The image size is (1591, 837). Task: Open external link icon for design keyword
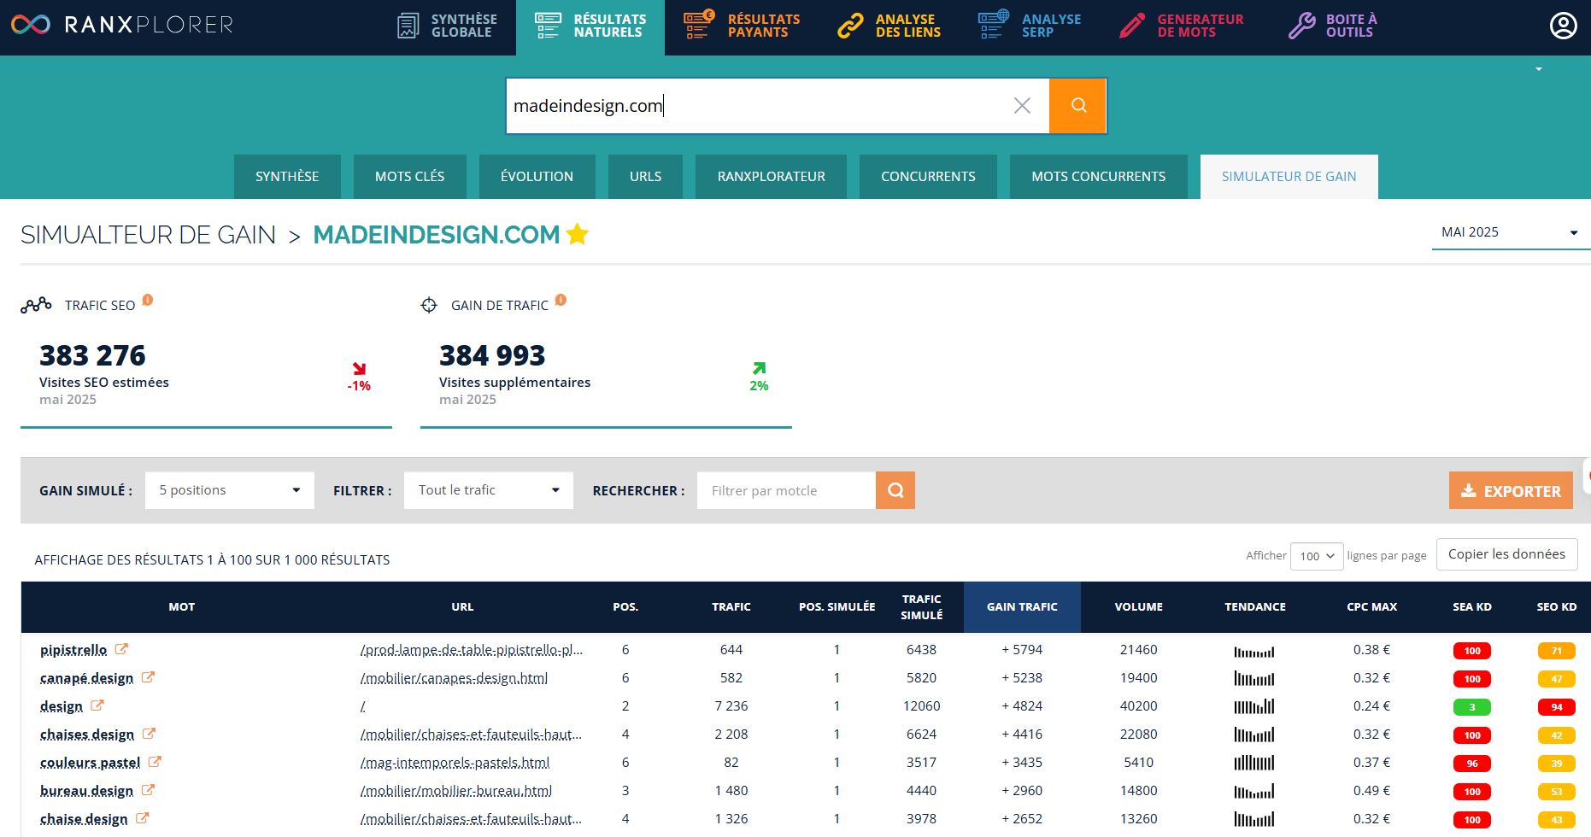tap(97, 705)
